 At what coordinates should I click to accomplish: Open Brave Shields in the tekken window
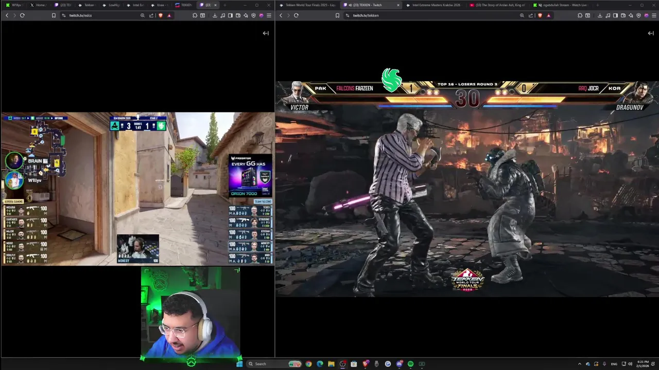pyautogui.click(x=540, y=15)
